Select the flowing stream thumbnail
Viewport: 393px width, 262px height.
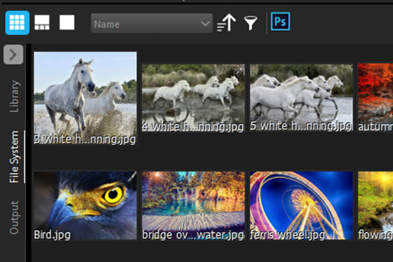(x=375, y=205)
